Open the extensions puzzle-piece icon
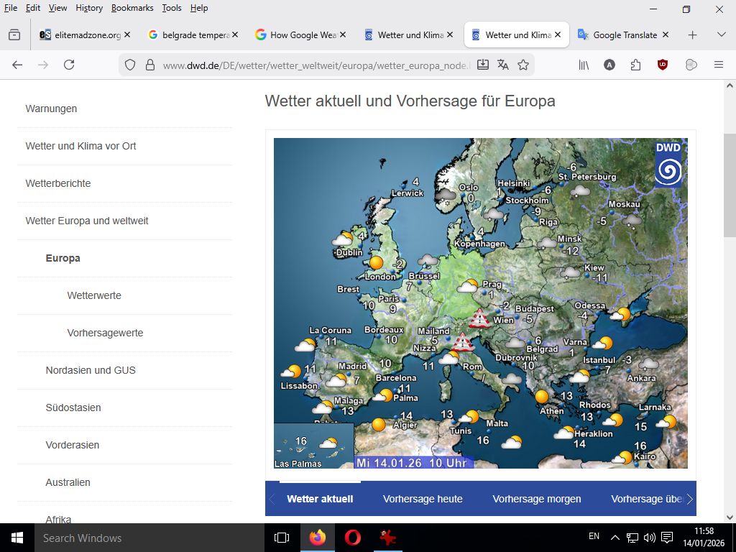Viewport: 736px width, 552px height. (635, 65)
